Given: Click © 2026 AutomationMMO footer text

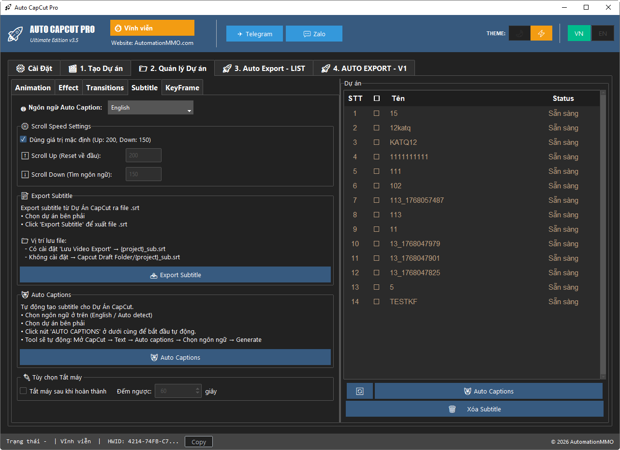Looking at the screenshot, I should tap(582, 442).
